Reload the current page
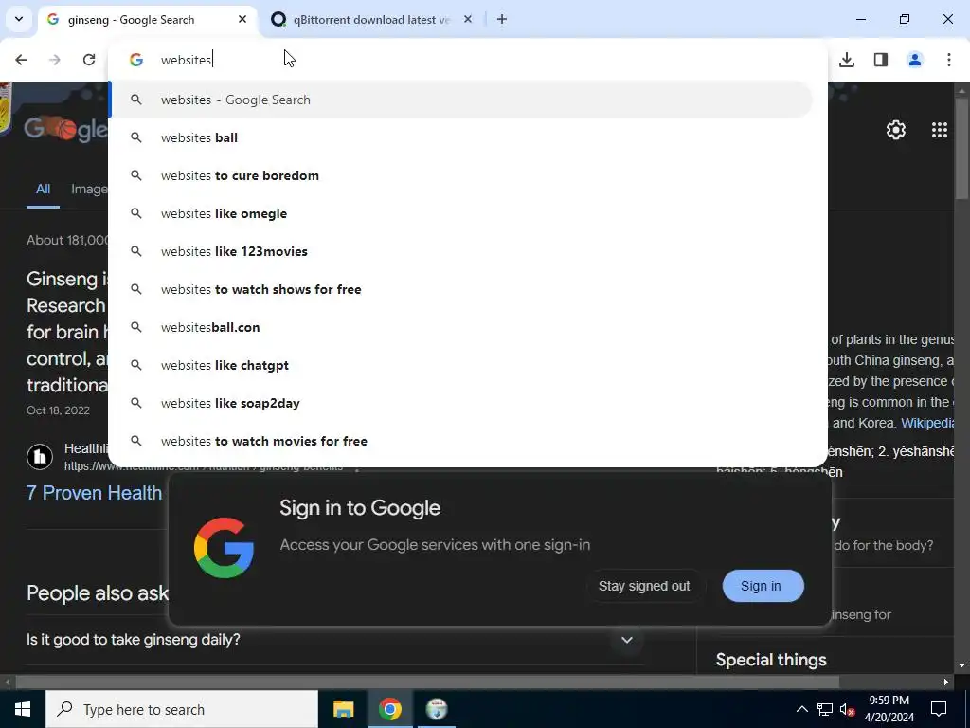Viewport: 970px width, 728px height. 89,60
